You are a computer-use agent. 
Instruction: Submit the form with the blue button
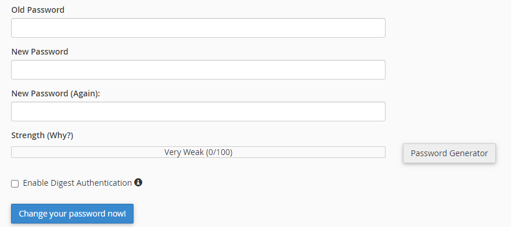[72, 214]
